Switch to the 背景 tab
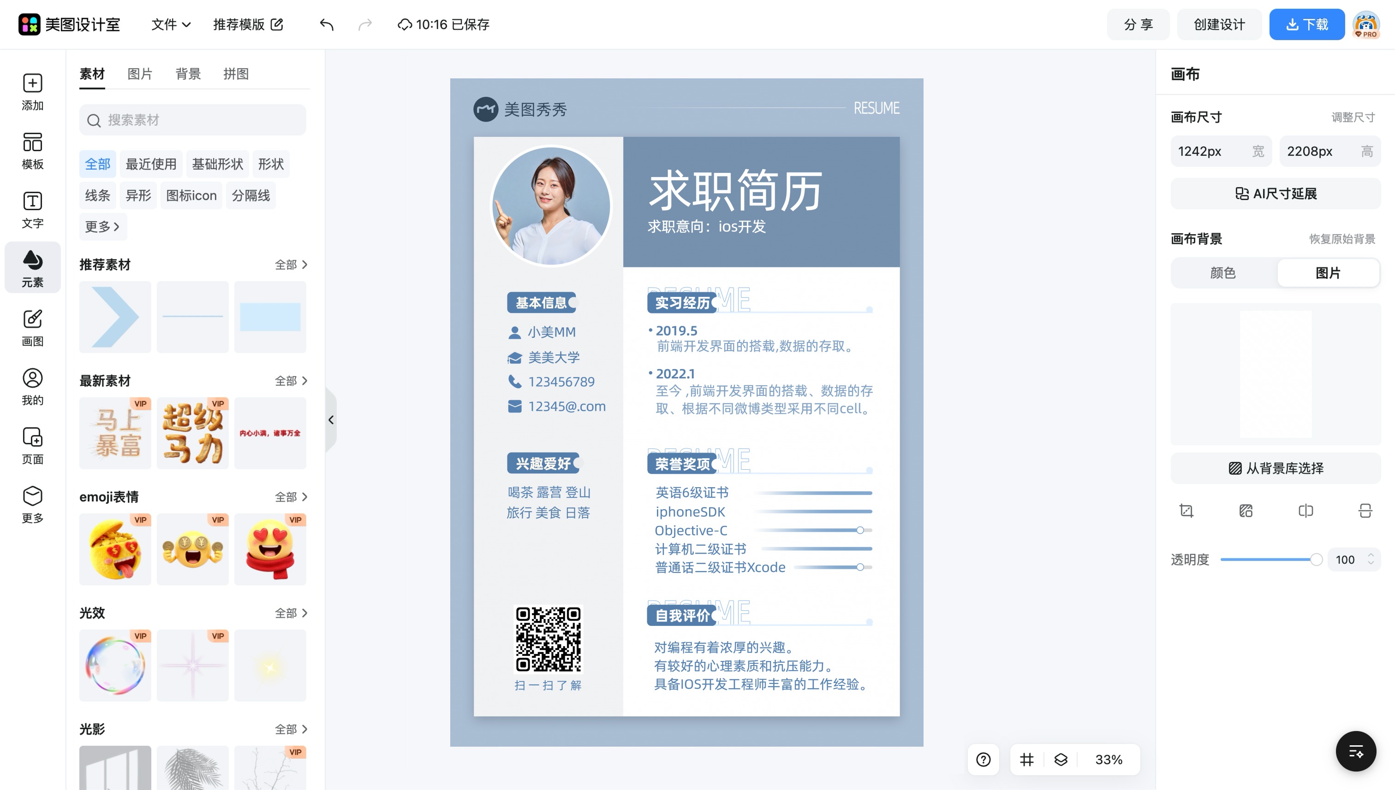Image resolution: width=1395 pixels, height=790 pixels. point(188,74)
